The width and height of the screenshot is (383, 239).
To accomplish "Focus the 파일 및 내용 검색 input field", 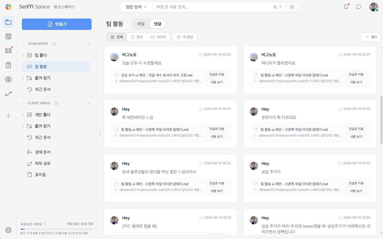I will click(212, 7).
